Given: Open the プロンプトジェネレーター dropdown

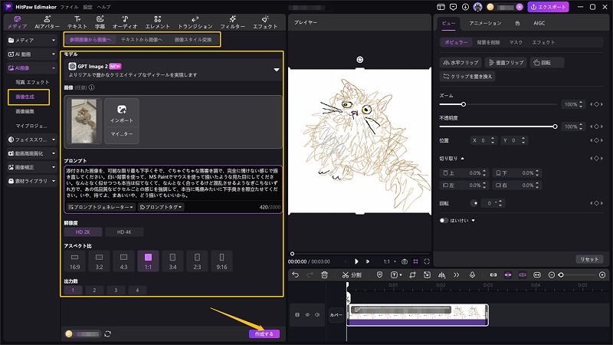Looking at the screenshot, I should tap(101, 207).
